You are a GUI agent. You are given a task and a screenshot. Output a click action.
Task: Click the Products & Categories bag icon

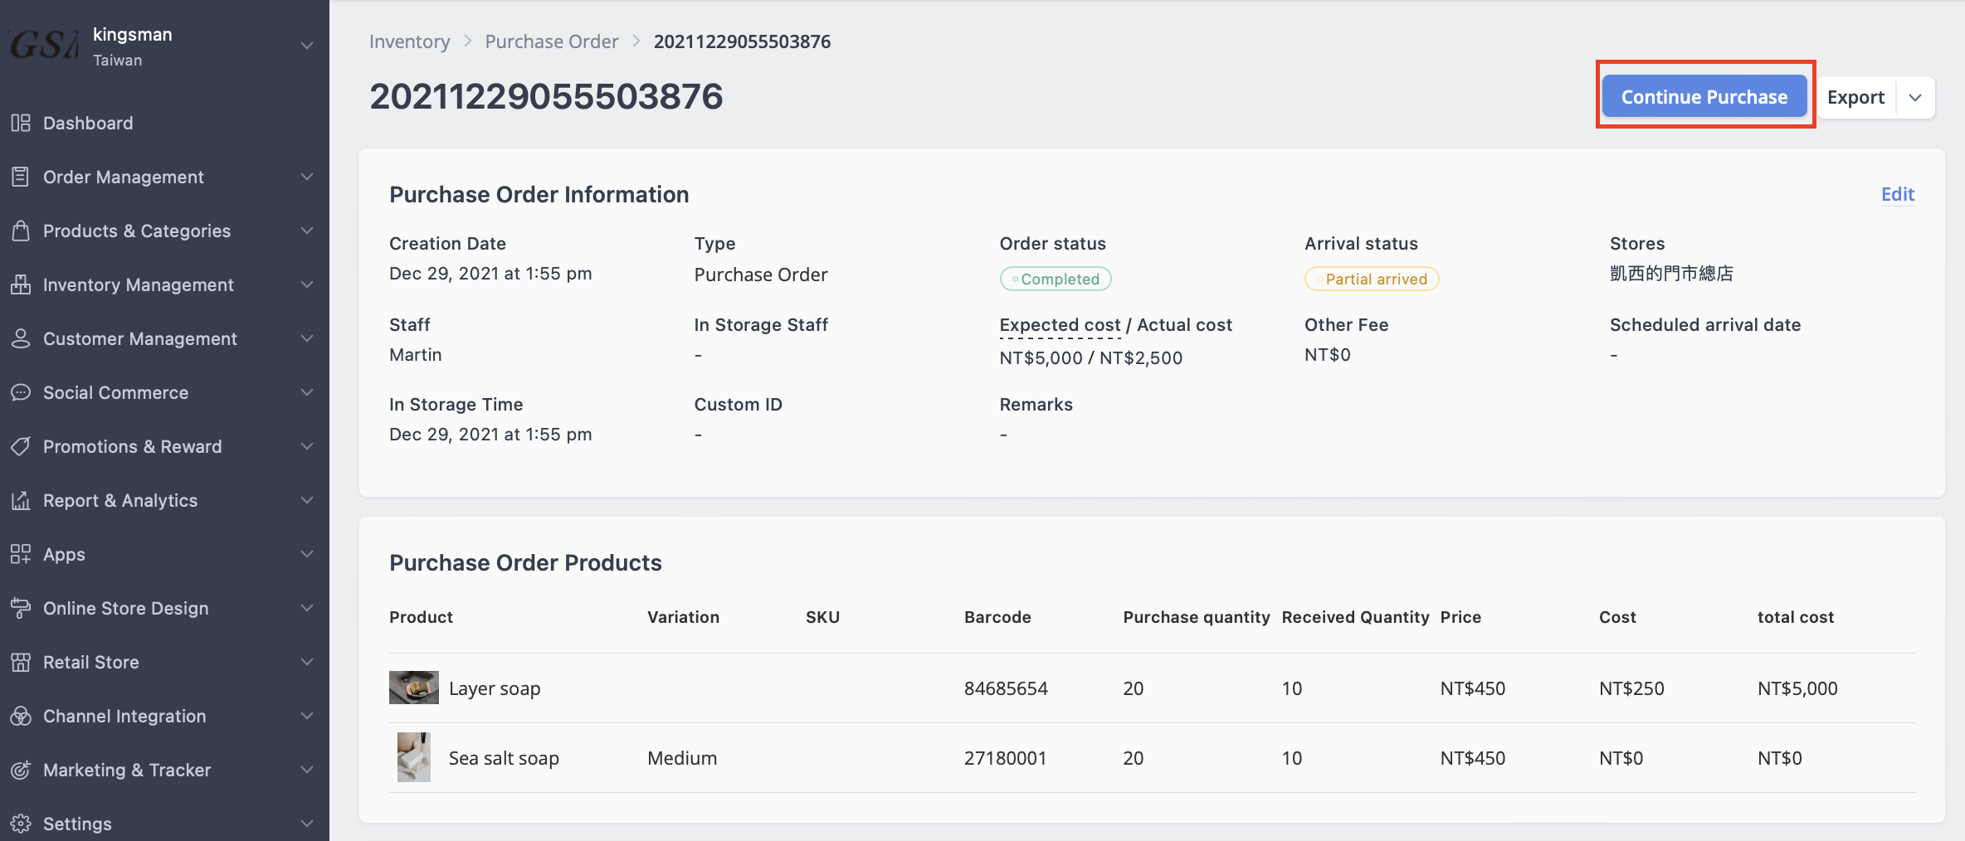[x=21, y=231]
